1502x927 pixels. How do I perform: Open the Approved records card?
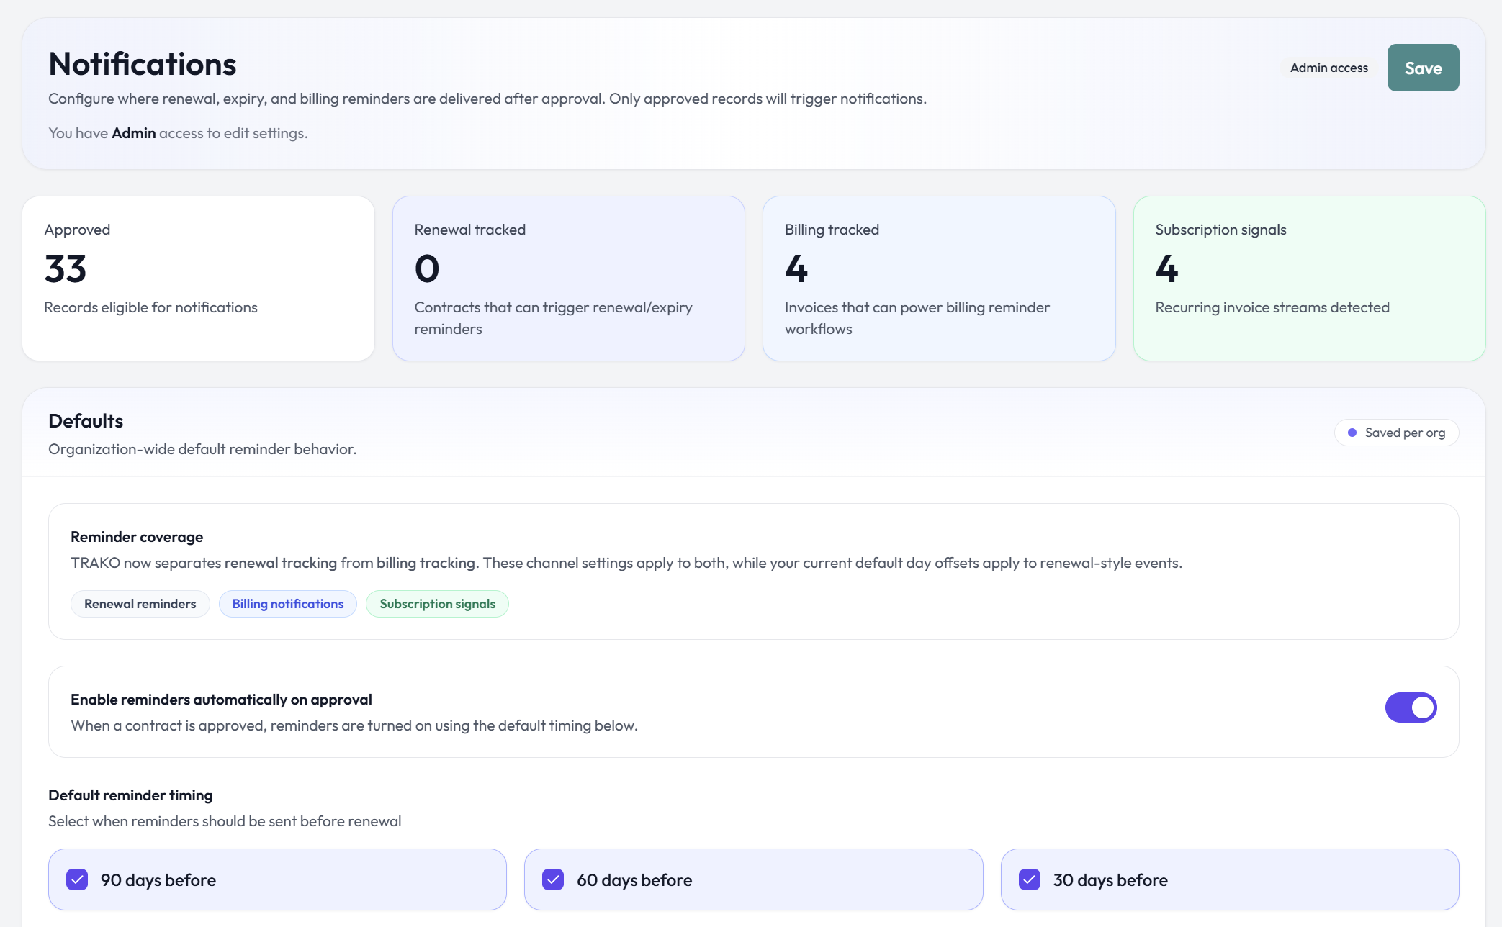pos(198,278)
